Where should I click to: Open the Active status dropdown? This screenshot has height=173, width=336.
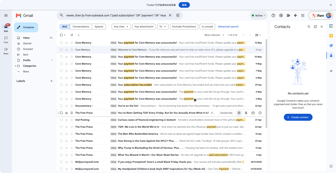pyautogui.click(x=259, y=16)
